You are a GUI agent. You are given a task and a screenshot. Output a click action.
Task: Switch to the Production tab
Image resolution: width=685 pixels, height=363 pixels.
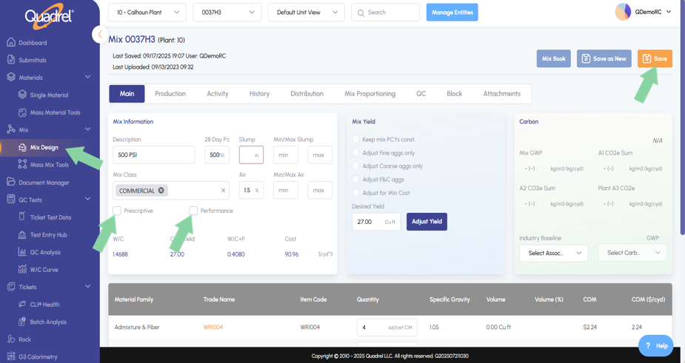(x=170, y=94)
